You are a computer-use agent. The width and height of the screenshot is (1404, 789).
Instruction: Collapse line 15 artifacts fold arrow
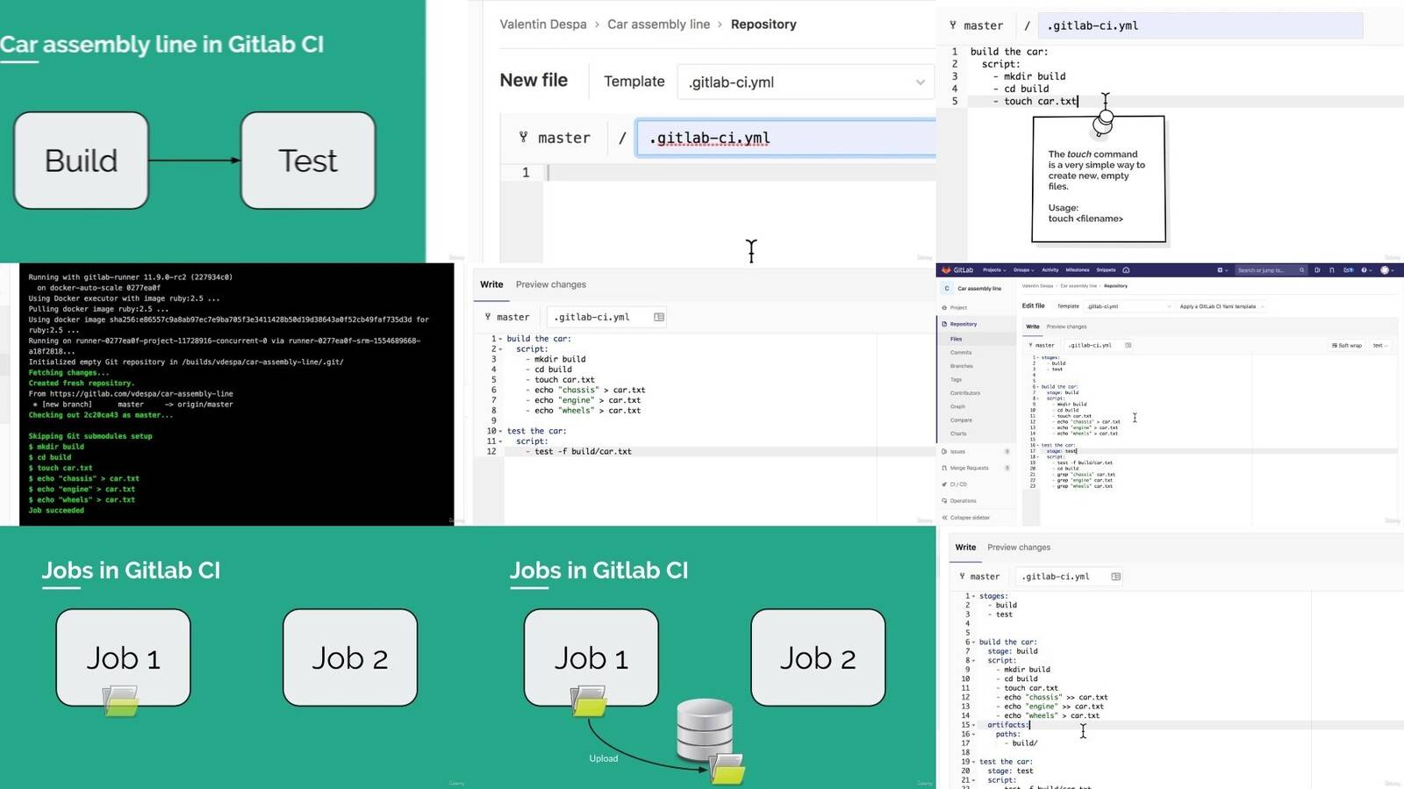(x=974, y=725)
